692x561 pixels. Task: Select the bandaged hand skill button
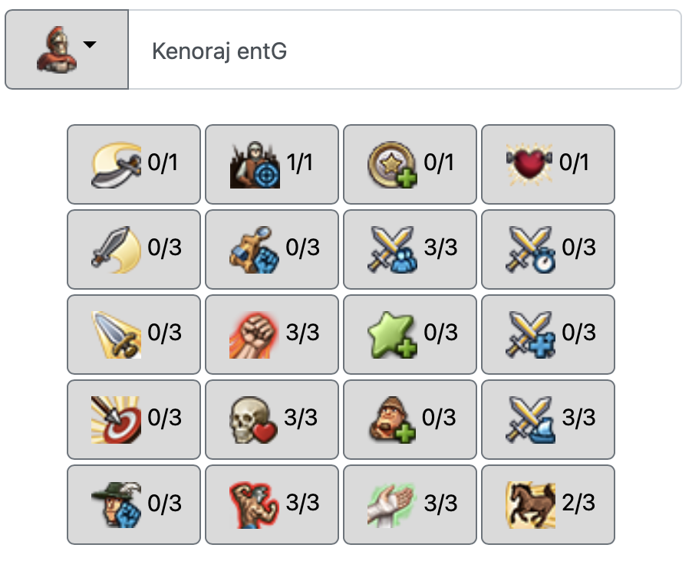coord(410,504)
